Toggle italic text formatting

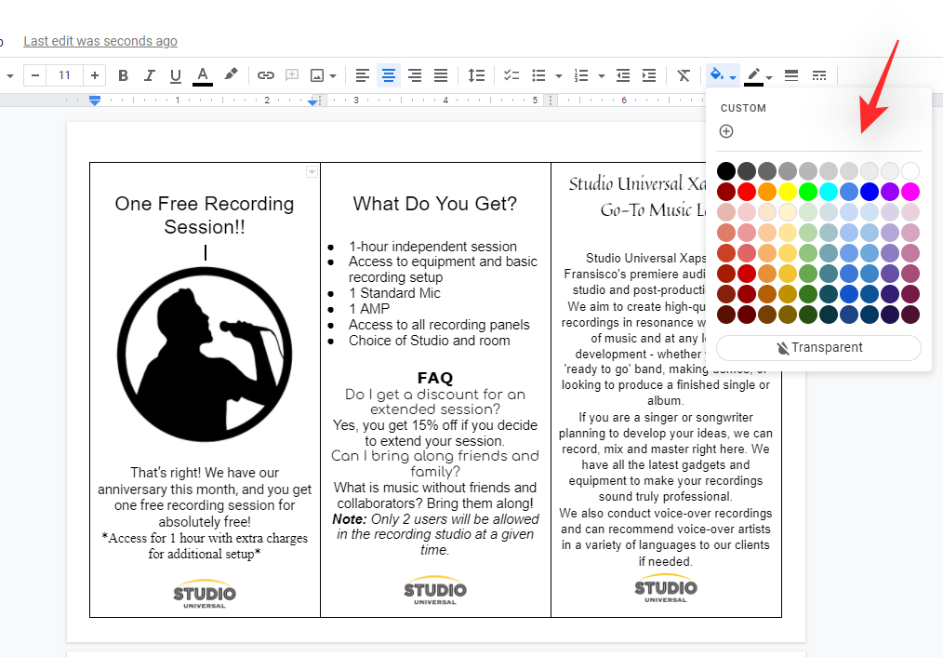(x=149, y=75)
